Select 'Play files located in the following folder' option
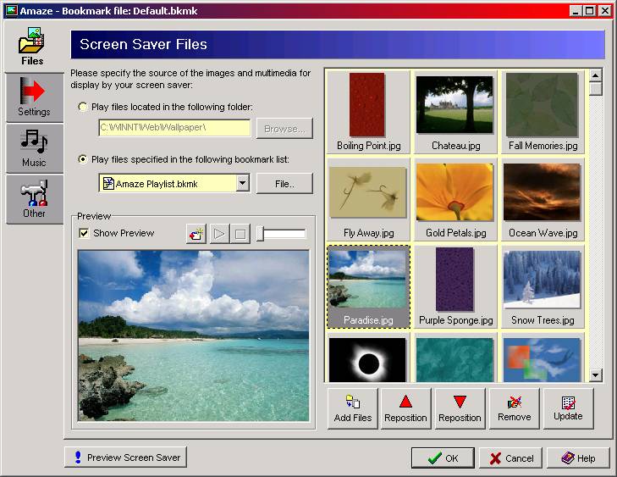The height and width of the screenshot is (477, 617). 83,107
